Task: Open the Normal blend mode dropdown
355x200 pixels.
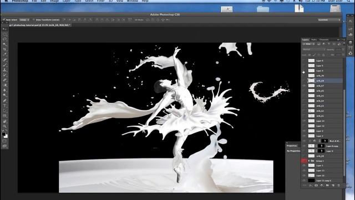Action: tap(314, 49)
